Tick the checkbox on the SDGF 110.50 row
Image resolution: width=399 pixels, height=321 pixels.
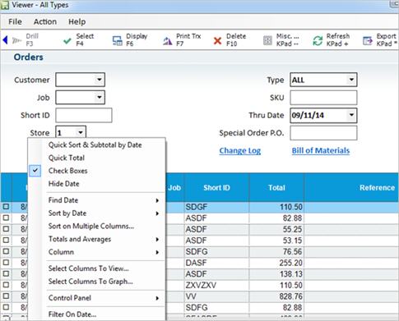[x=6, y=207]
